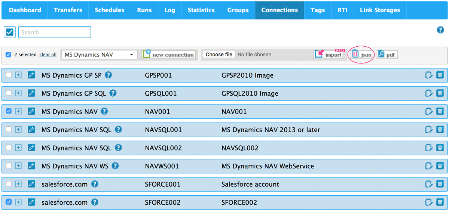The height and width of the screenshot is (211, 449).
Task: Select the 'Salesforce account' description text
Action: coord(250,184)
